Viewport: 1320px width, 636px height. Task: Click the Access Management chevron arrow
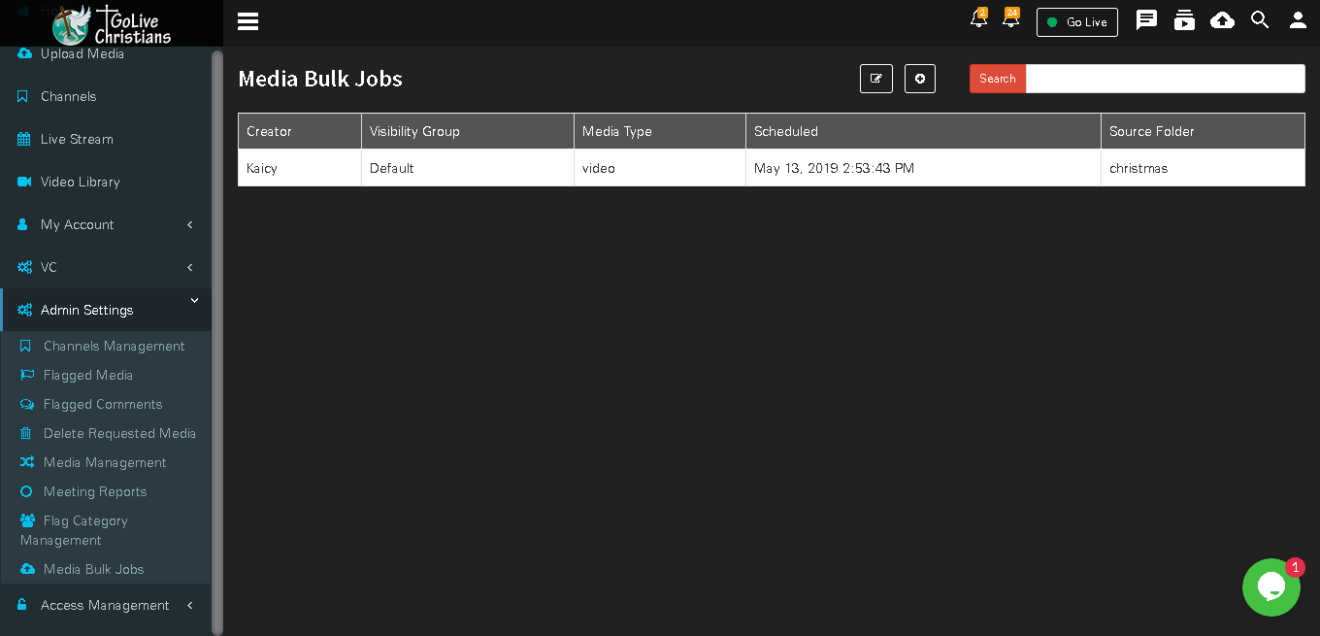190,605
